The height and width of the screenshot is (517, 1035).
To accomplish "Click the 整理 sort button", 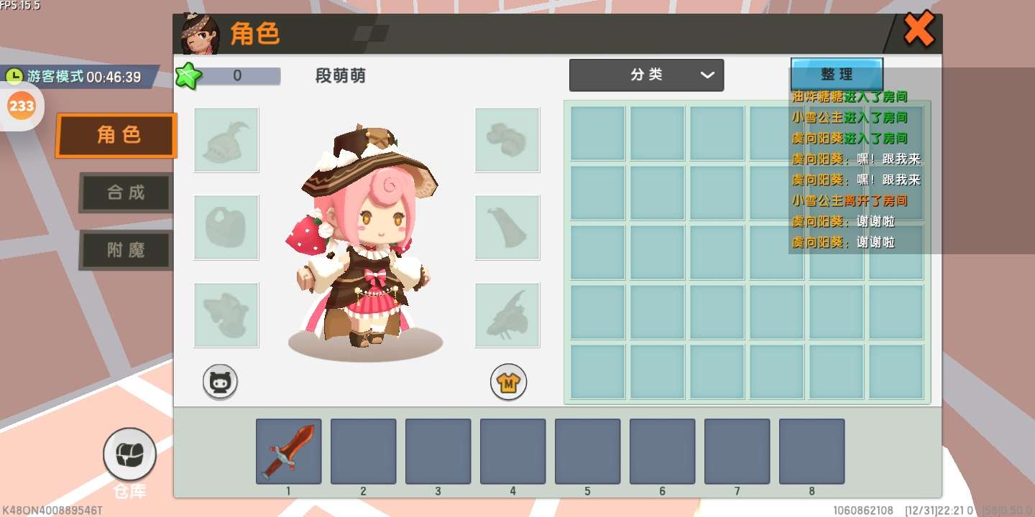I will [837, 74].
